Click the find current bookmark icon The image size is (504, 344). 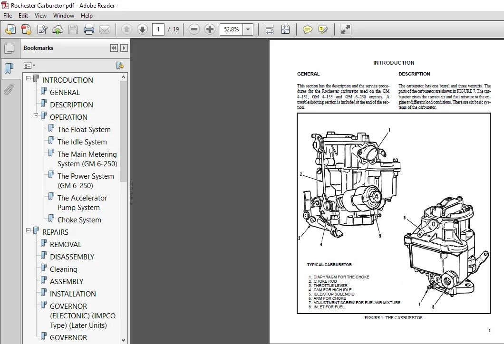120,66
